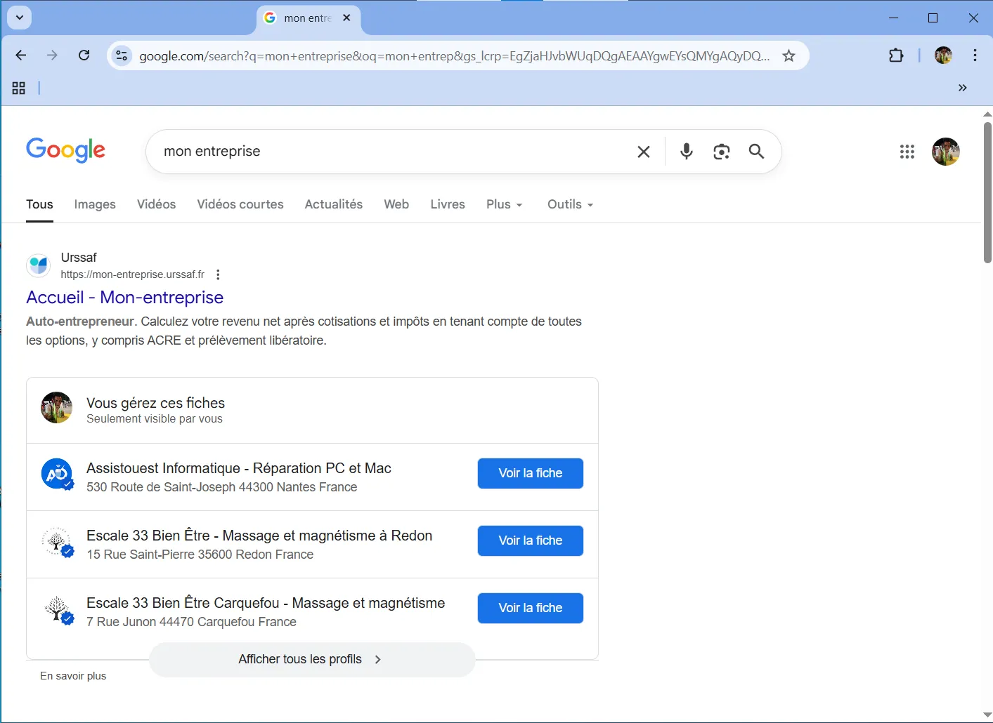This screenshot has height=723, width=993.
Task: View the Assistouest Informatique business profile
Action: [x=530, y=473]
